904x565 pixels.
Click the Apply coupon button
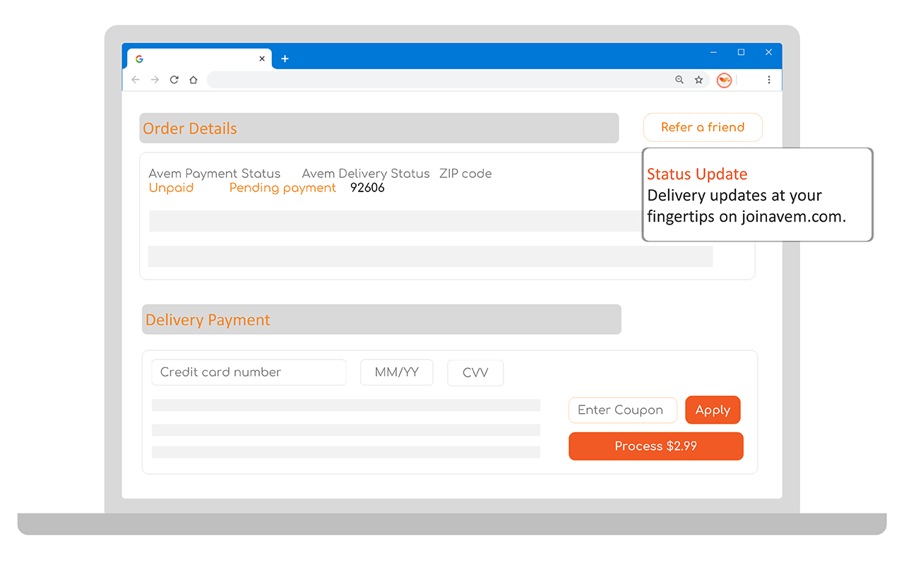tap(713, 410)
